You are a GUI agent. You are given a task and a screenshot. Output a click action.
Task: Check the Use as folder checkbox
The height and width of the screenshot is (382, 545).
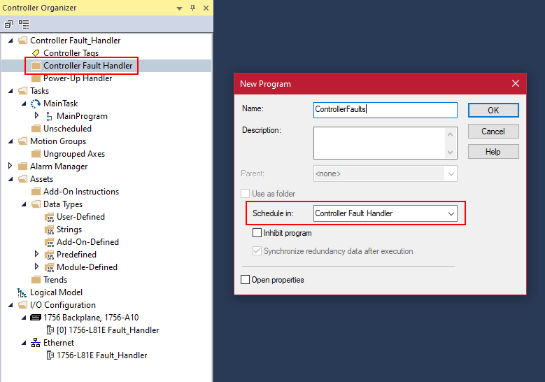[x=245, y=193]
